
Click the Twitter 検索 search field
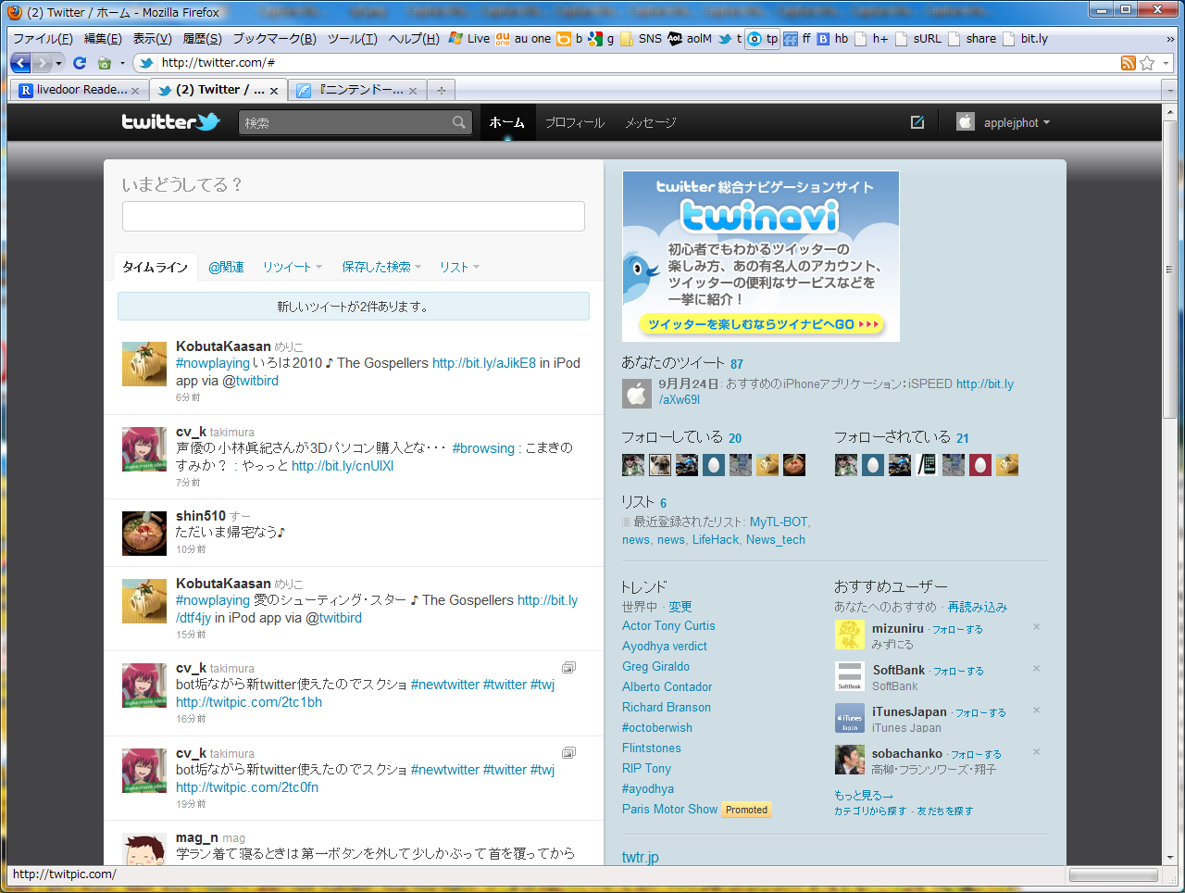click(344, 122)
